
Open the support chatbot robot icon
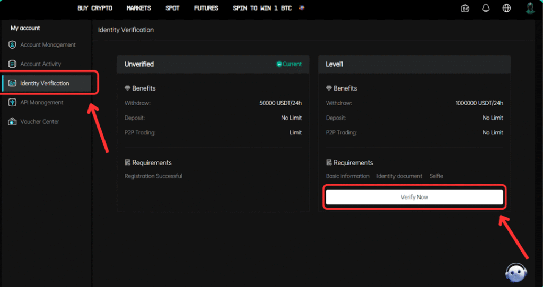[x=516, y=273]
